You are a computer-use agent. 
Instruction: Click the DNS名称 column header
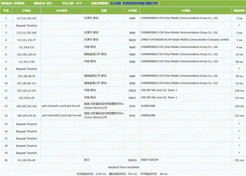(x=61, y=11)
